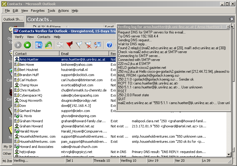Screen dimensions: 237x166
Task: Click the card icon beside Bert Houtriet
Action: point(17,69)
